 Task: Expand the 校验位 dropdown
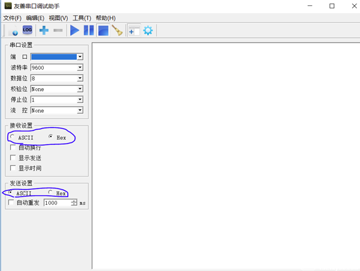pyautogui.click(x=79, y=90)
